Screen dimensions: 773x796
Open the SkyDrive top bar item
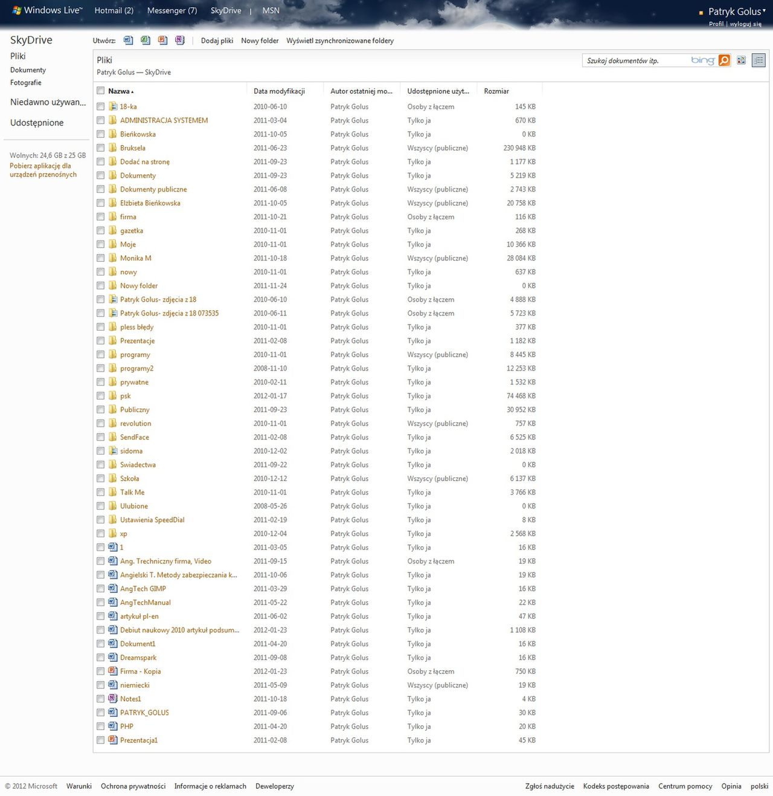point(226,10)
